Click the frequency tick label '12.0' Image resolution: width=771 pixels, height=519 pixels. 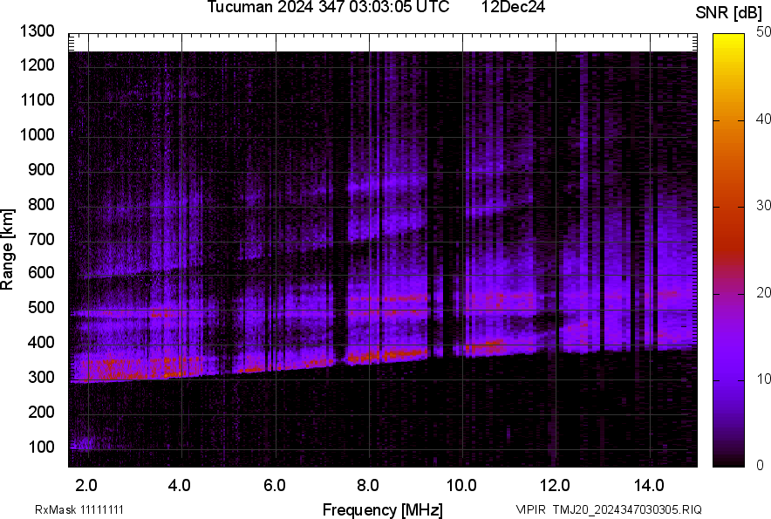coord(555,486)
